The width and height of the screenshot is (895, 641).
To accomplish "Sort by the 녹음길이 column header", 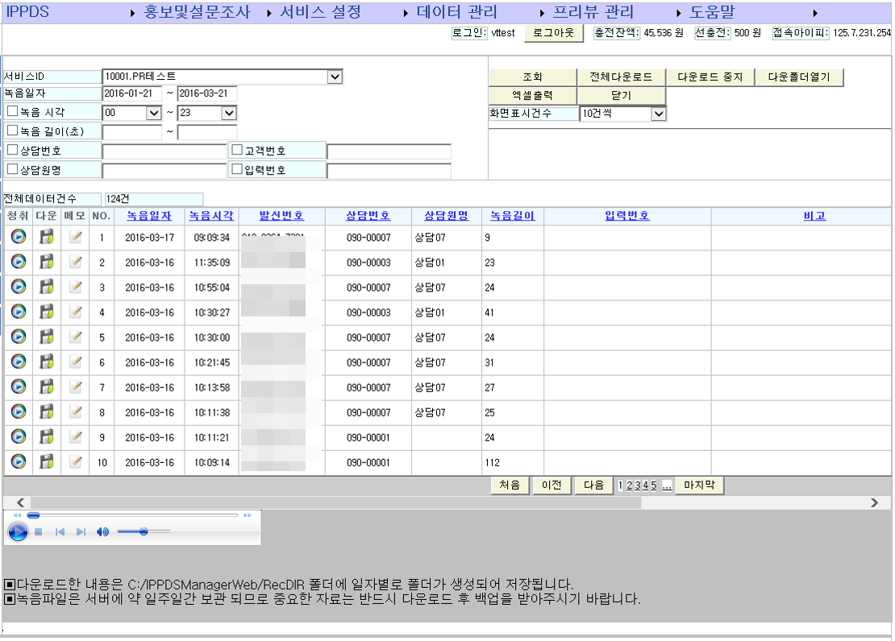I will (x=513, y=216).
